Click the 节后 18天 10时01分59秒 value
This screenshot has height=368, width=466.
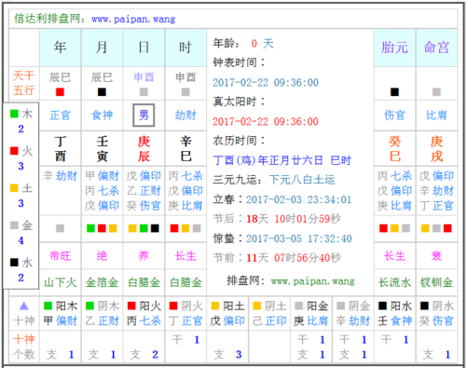[294, 219]
